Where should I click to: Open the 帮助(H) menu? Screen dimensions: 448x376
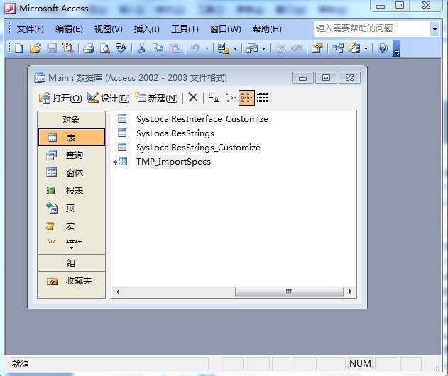267,29
